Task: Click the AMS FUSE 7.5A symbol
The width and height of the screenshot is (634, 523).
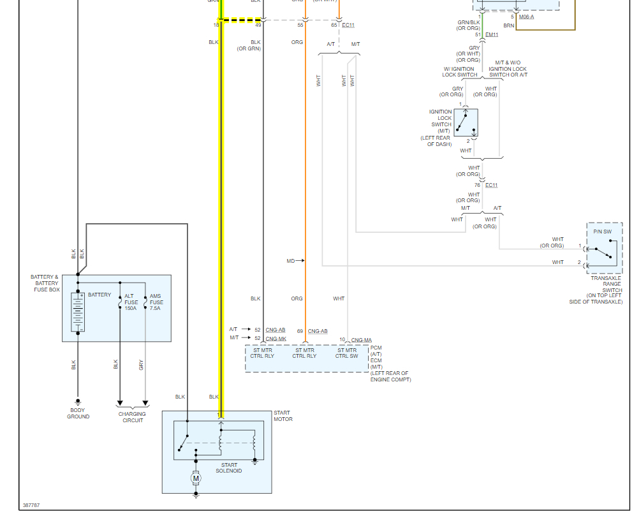Action: (145, 302)
